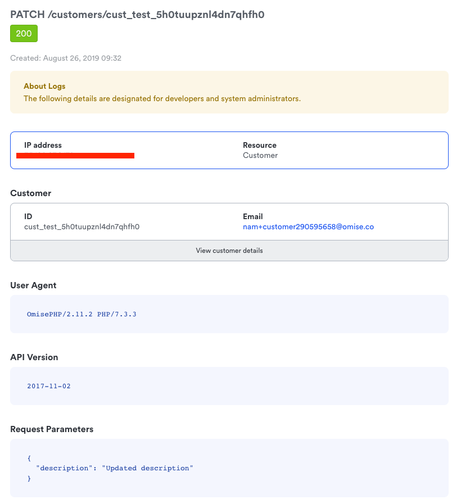Click the ID label in Customer card
Image resolution: width=461 pixels, height=504 pixels.
point(28,216)
